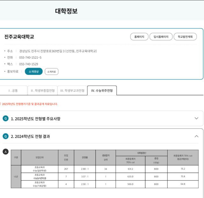Viewport: 204px width, 198px height.
Task: Visit the 입시홈페이지 link button
Action: (x=161, y=37)
